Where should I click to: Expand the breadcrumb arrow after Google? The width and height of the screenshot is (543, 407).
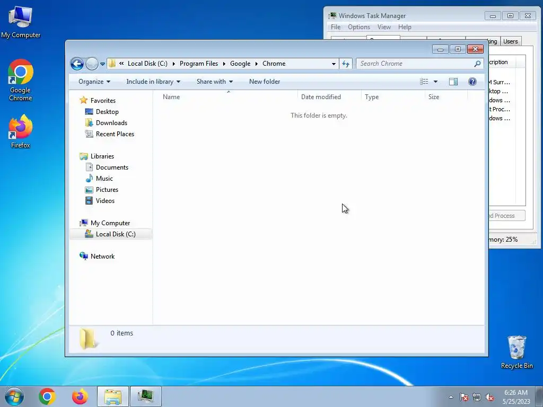257,64
